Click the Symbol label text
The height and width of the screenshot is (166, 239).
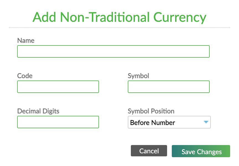[x=138, y=76]
